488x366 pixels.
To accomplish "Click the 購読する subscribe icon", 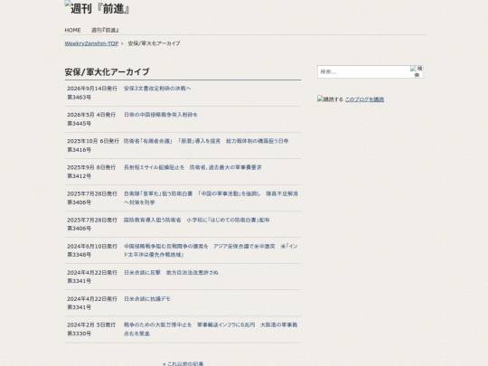I will coord(330,99).
